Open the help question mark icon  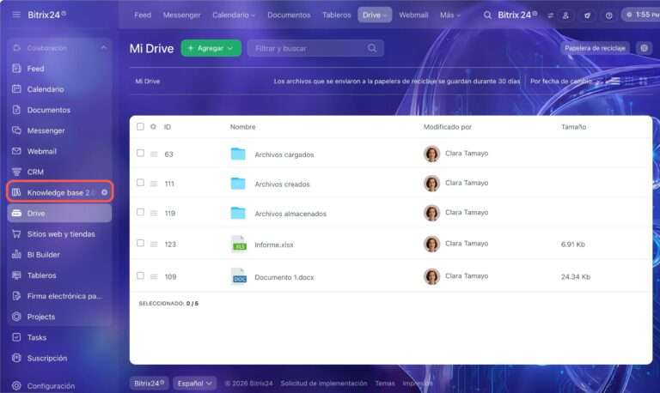(x=608, y=15)
